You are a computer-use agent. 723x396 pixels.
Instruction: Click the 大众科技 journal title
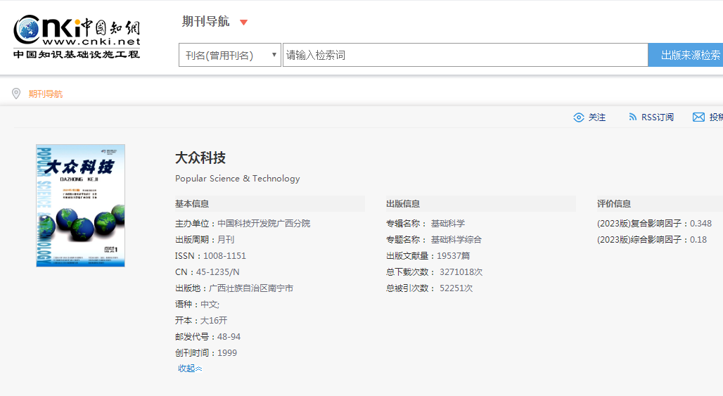click(x=200, y=158)
